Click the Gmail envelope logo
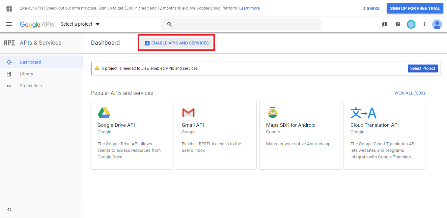 coord(188,113)
